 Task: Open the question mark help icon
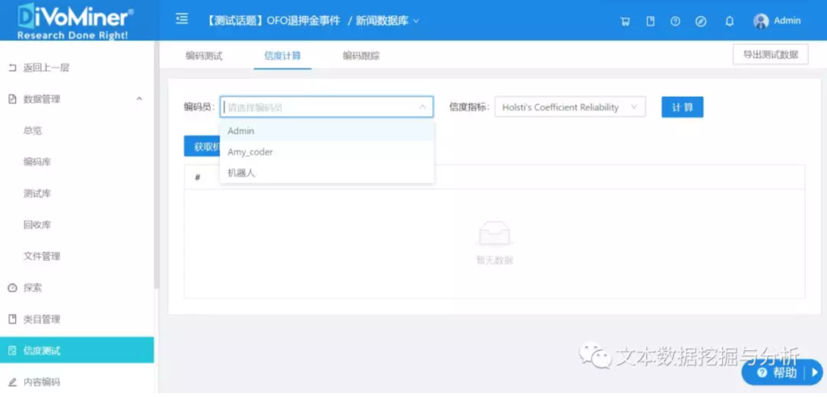675,22
